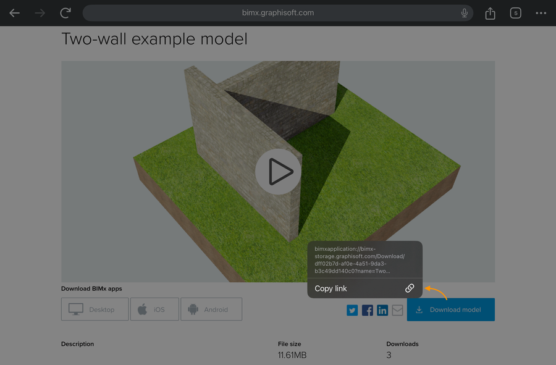Image resolution: width=556 pixels, height=365 pixels.
Task: Click the browser forward arrow
Action: [x=40, y=13]
